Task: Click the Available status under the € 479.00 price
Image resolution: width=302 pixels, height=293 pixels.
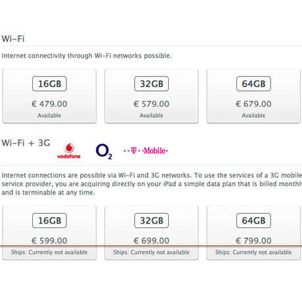Action: (49, 115)
